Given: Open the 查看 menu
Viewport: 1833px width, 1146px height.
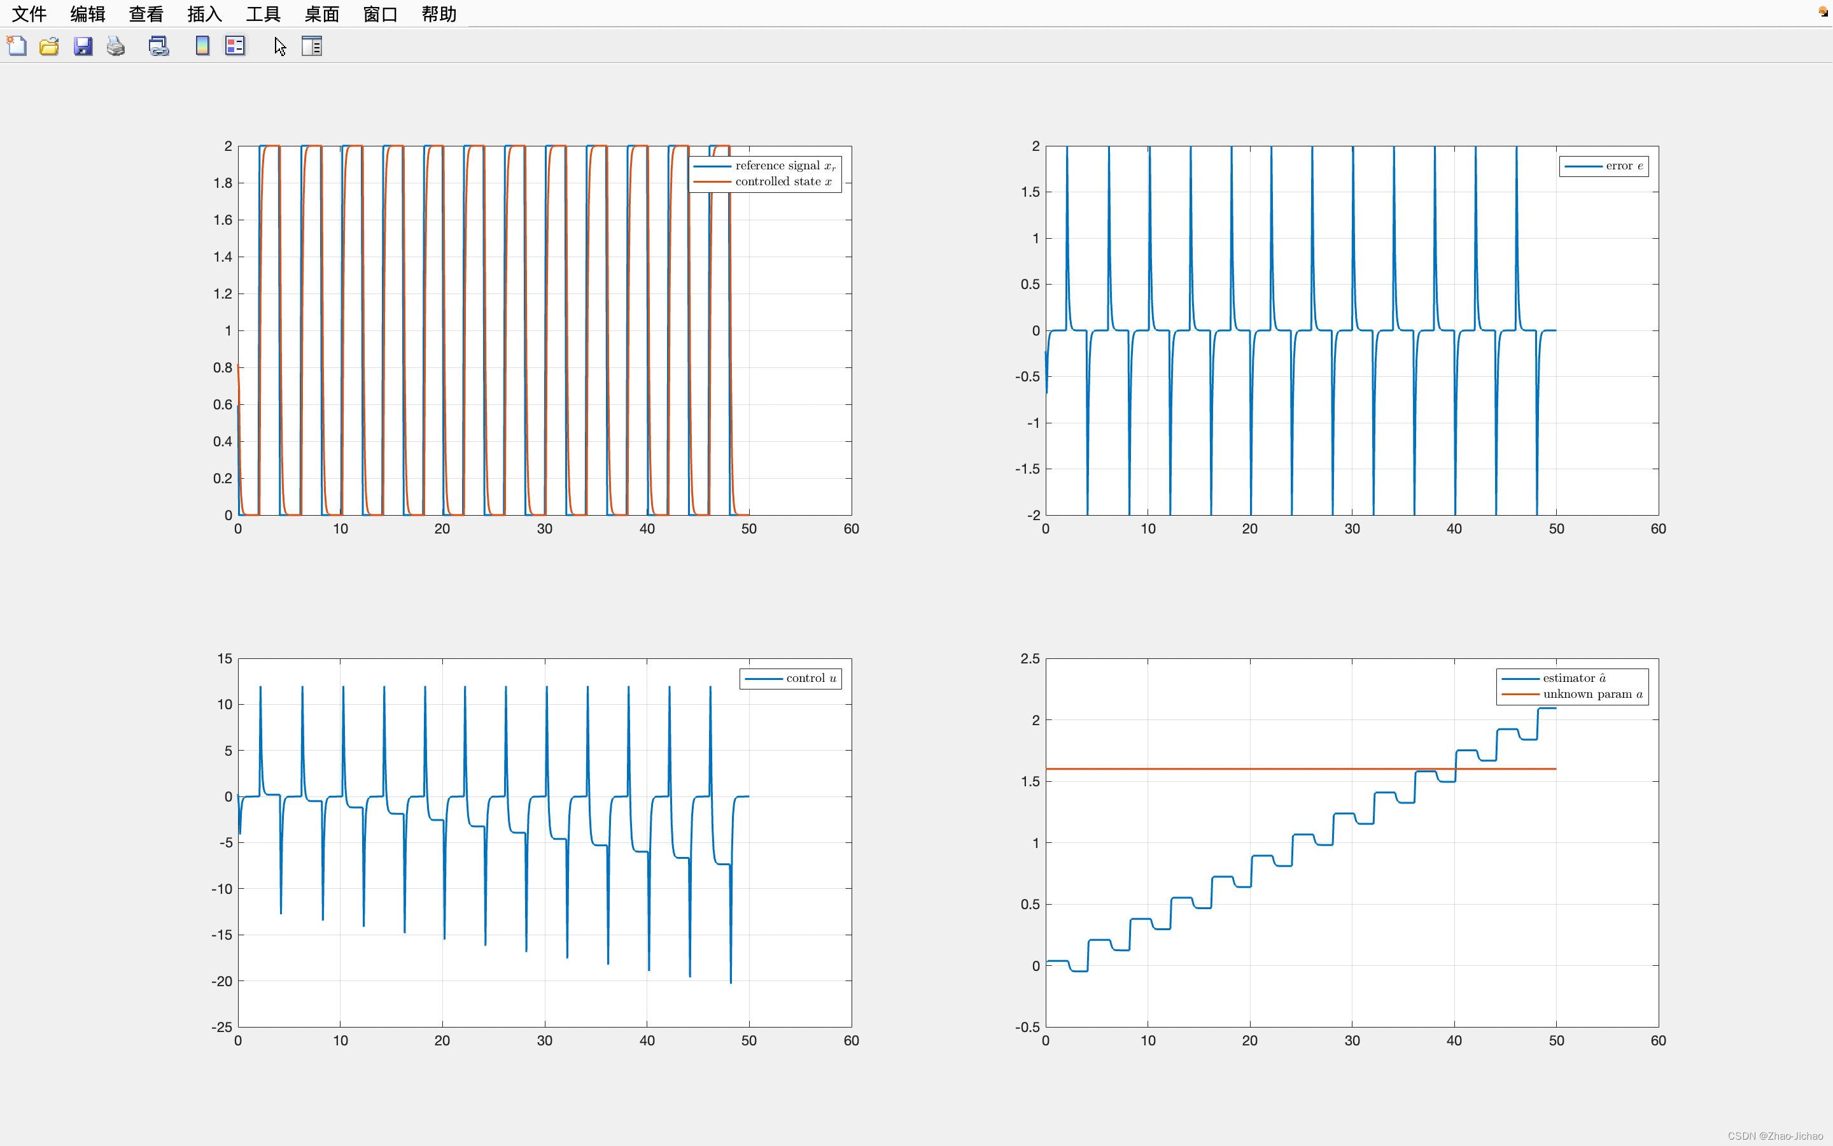Looking at the screenshot, I should click(146, 13).
